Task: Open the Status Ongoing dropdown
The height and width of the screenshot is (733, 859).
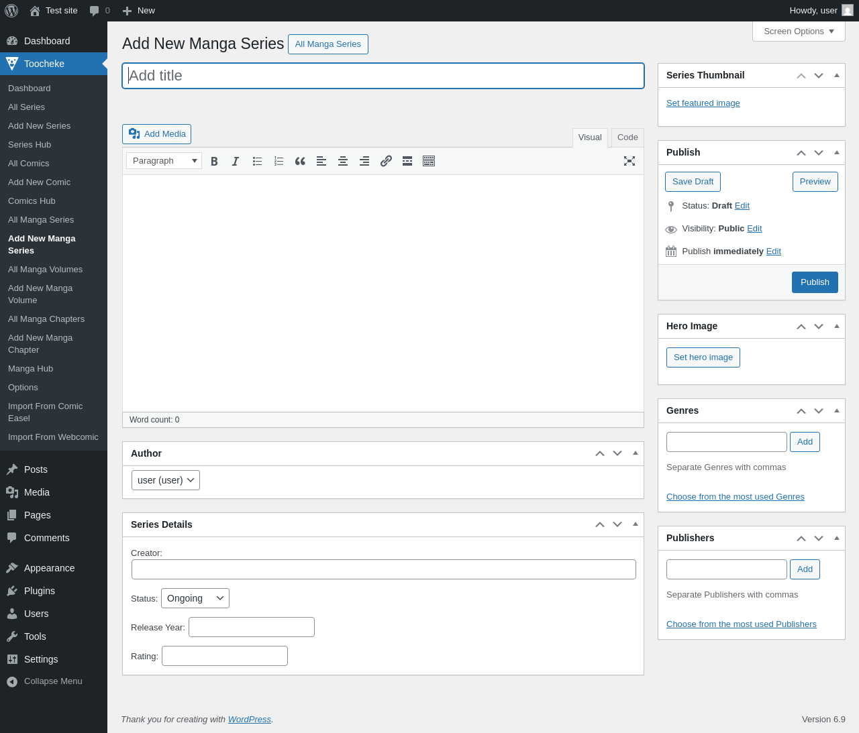Action: click(195, 598)
